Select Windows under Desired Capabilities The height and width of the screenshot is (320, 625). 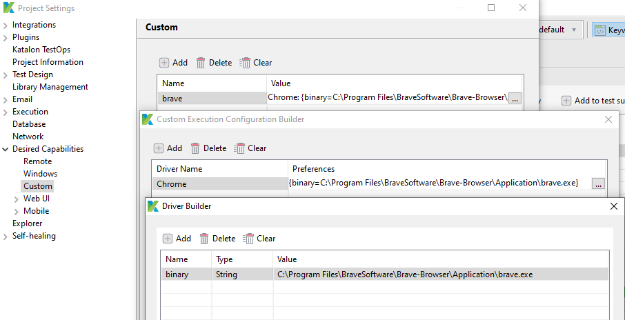(x=40, y=174)
